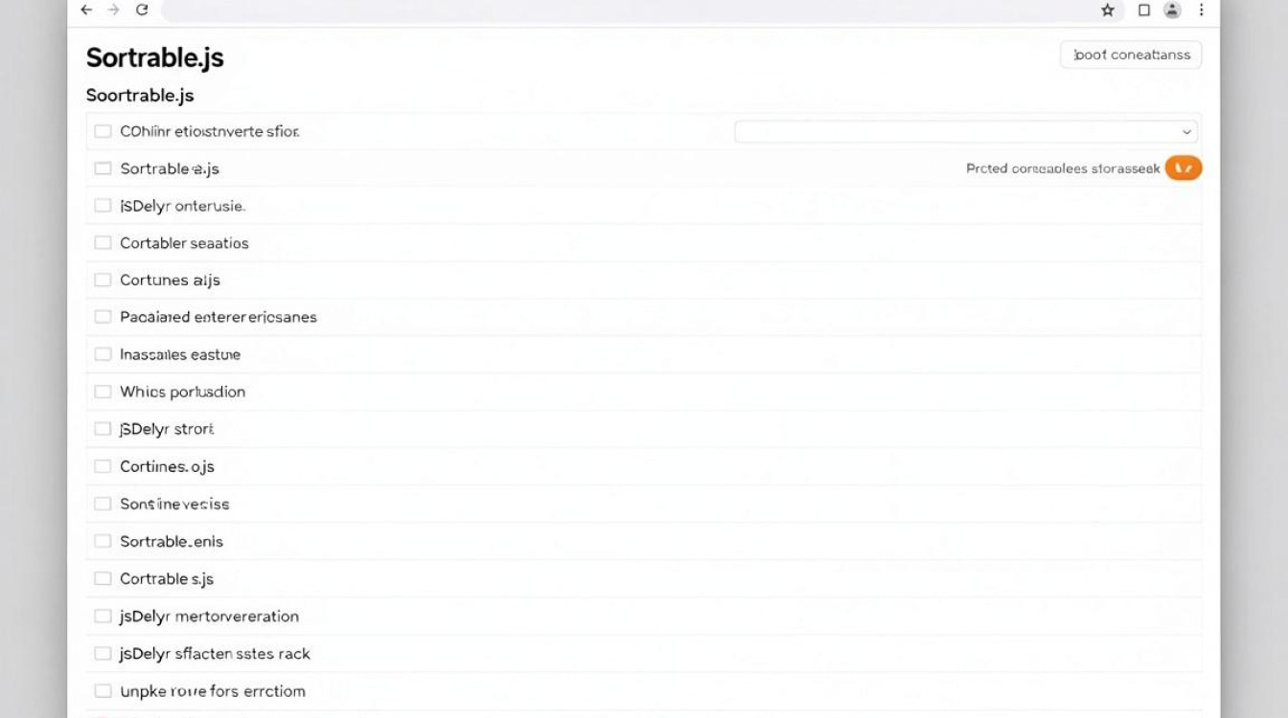Click the 'Prcted corsaaplees storasseek' label
Image resolution: width=1288 pixels, height=718 pixels.
click(1063, 168)
